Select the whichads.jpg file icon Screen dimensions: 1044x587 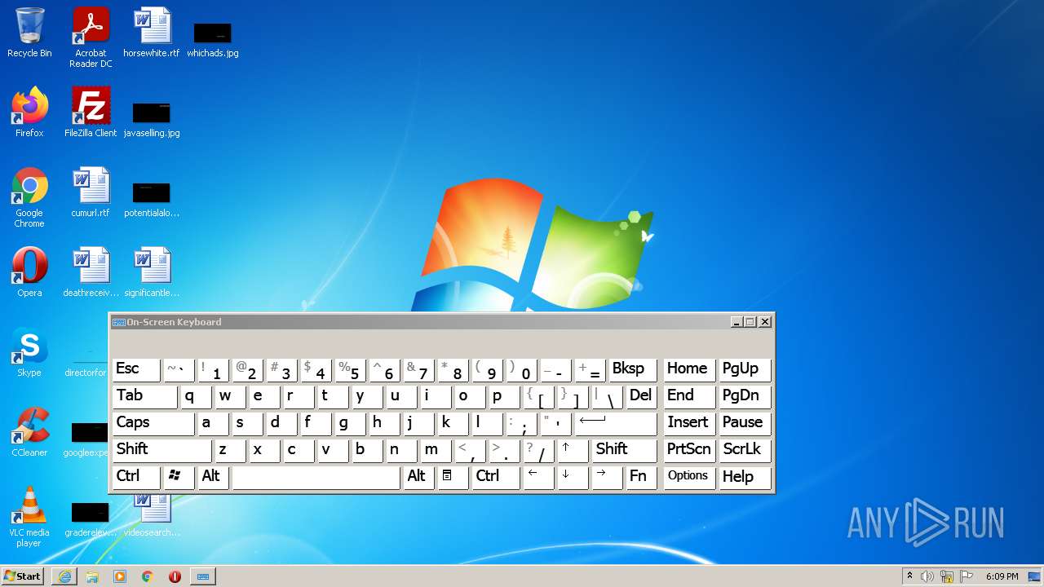click(x=213, y=39)
